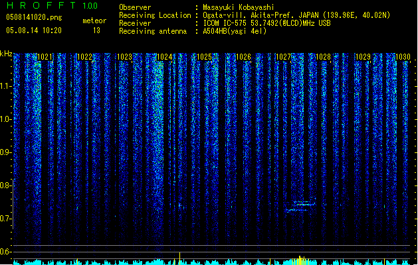Click observer name Masayuki Kobayashi

pos(239,7)
